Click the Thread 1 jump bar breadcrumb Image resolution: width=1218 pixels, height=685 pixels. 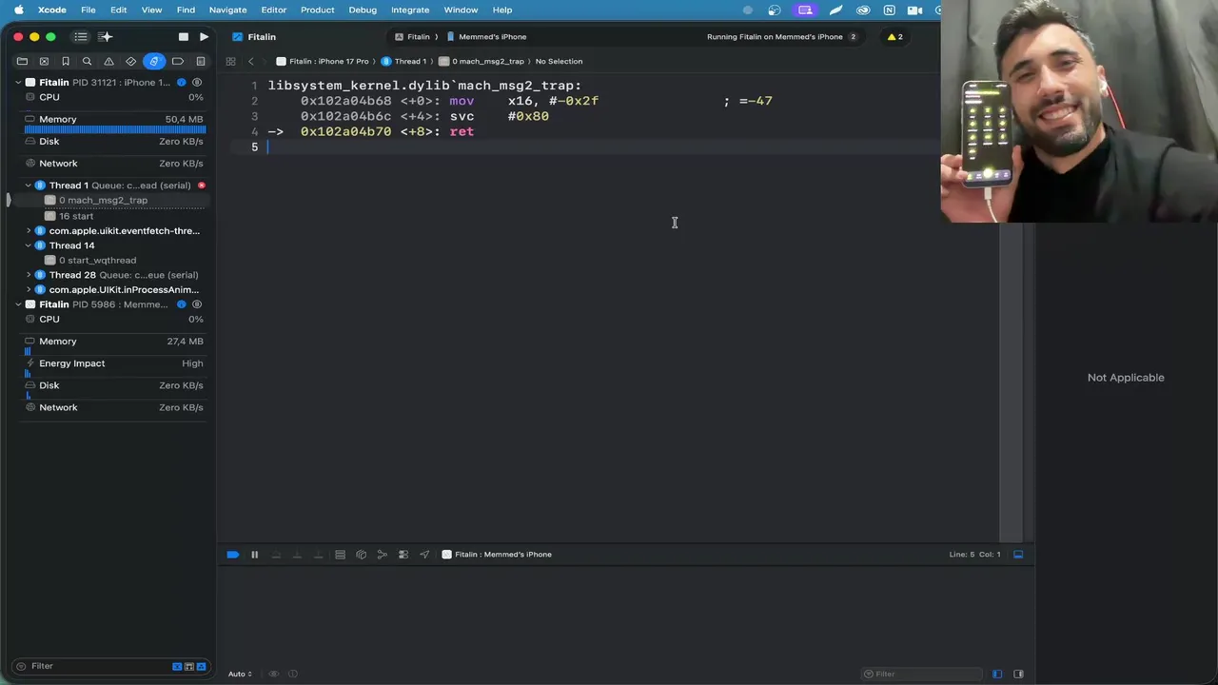[x=403, y=61]
